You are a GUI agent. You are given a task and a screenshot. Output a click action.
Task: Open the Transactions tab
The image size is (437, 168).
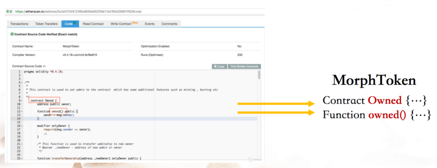pyautogui.click(x=19, y=24)
